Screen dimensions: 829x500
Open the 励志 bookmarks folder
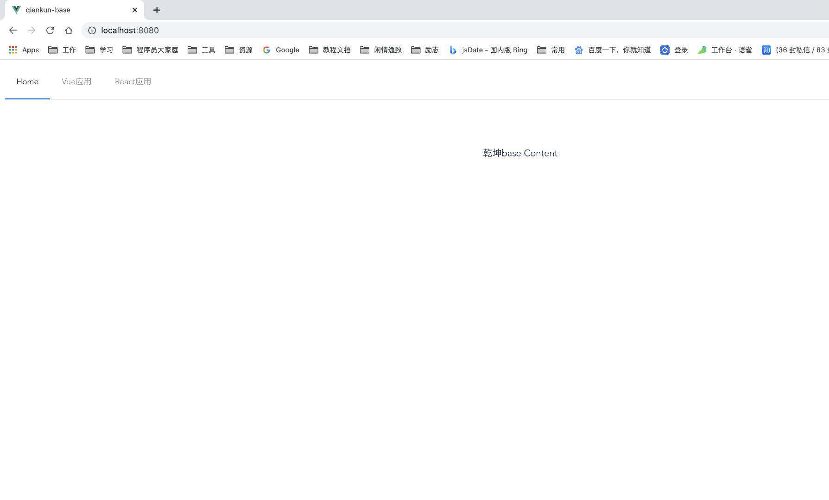point(424,50)
